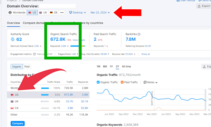This screenshot has height=127, width=211.
Task: Click the chart Export button
Action: click(x=206, y=67)
